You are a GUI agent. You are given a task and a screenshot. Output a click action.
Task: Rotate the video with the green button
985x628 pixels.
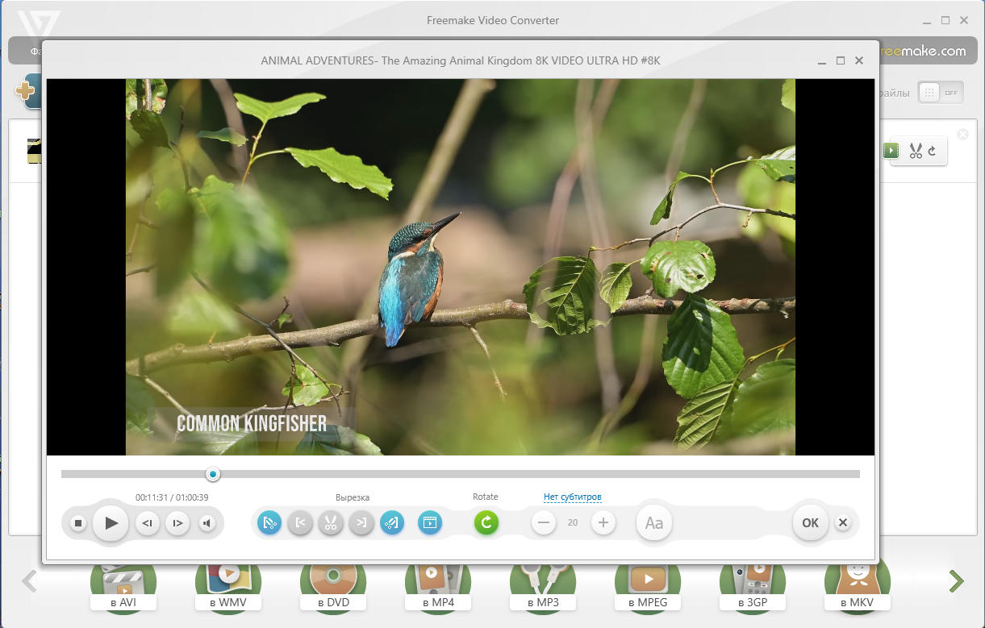(486, 523)
